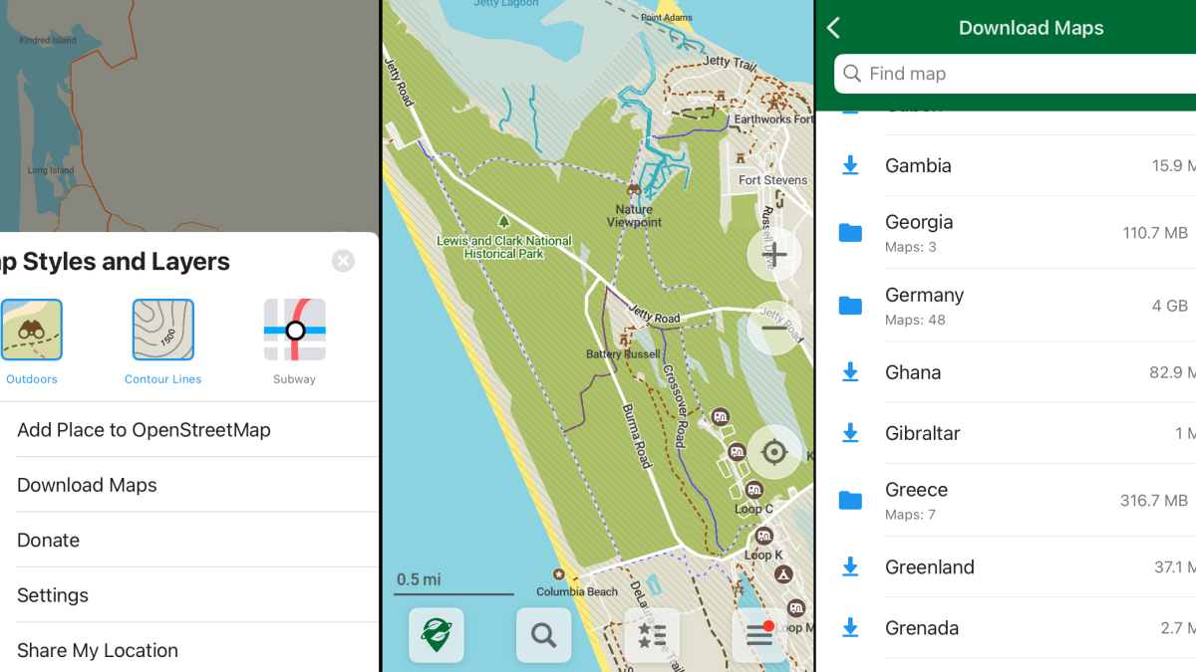This screenshot has width=1196, height=672.
Task: Open bookmarks and tracks list button
Action: point(652,635)
